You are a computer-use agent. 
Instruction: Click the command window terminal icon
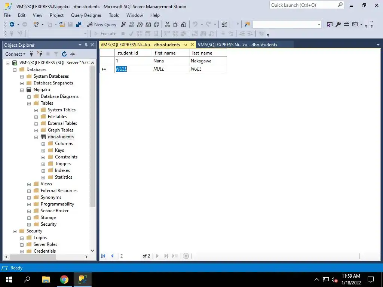[355, 24]
